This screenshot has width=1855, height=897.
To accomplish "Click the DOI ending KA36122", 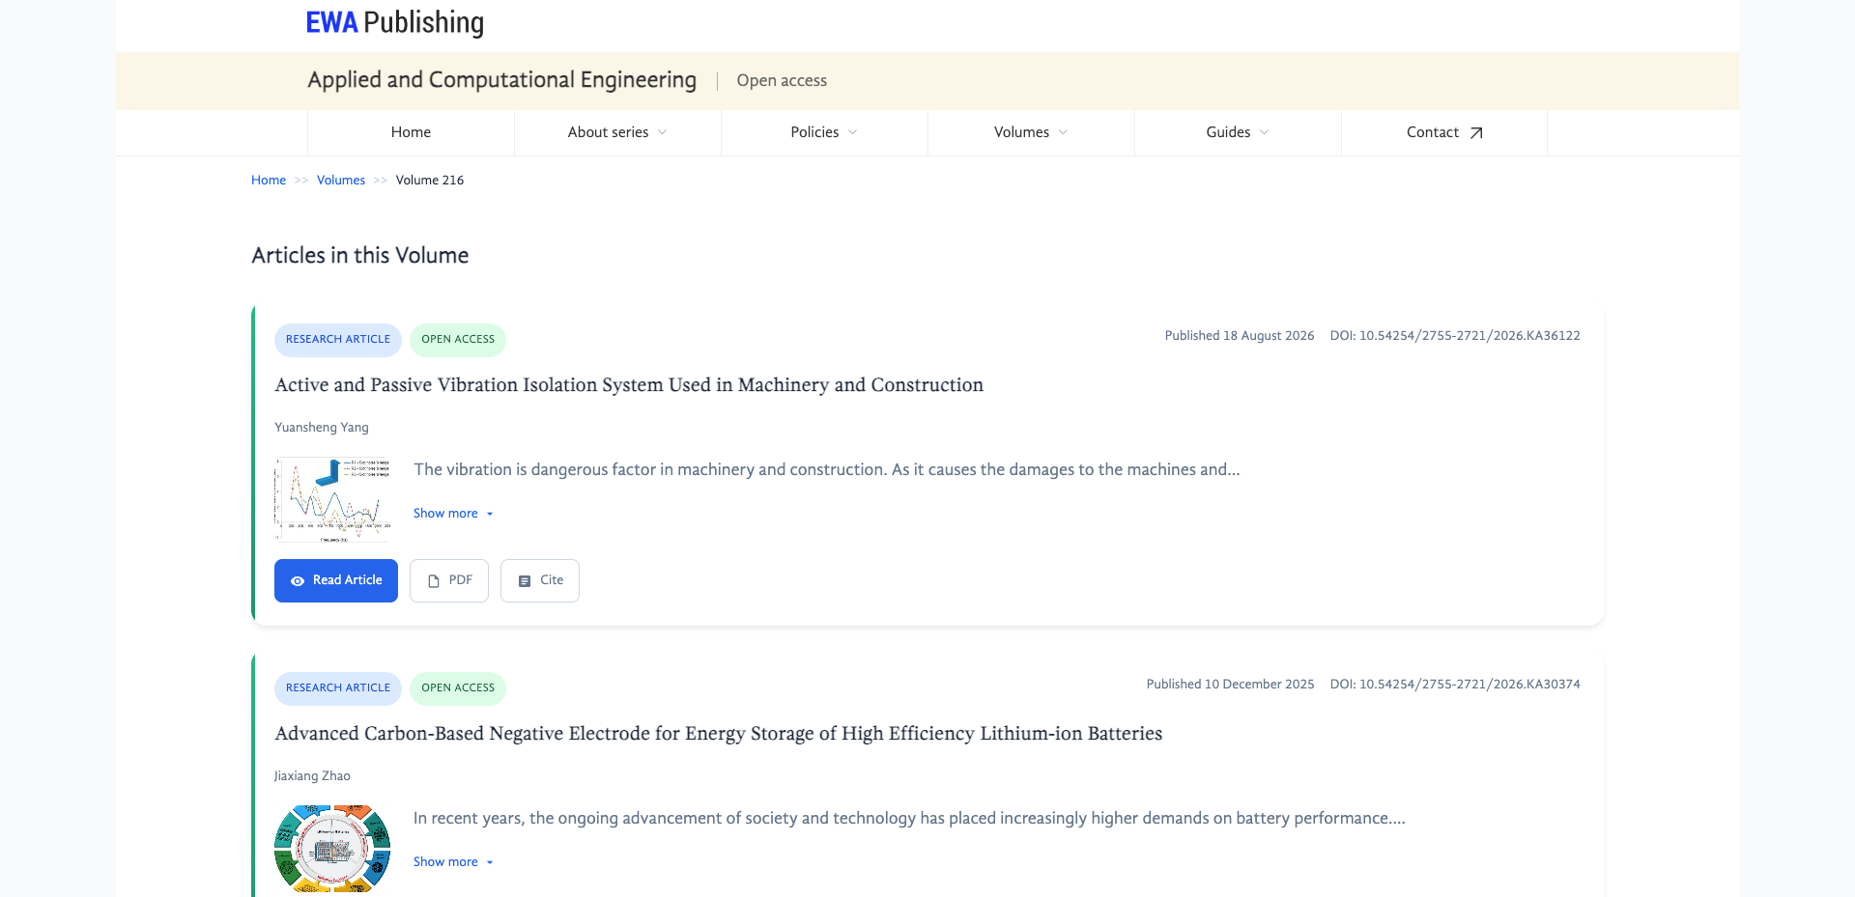I will tap(1455, 336).
